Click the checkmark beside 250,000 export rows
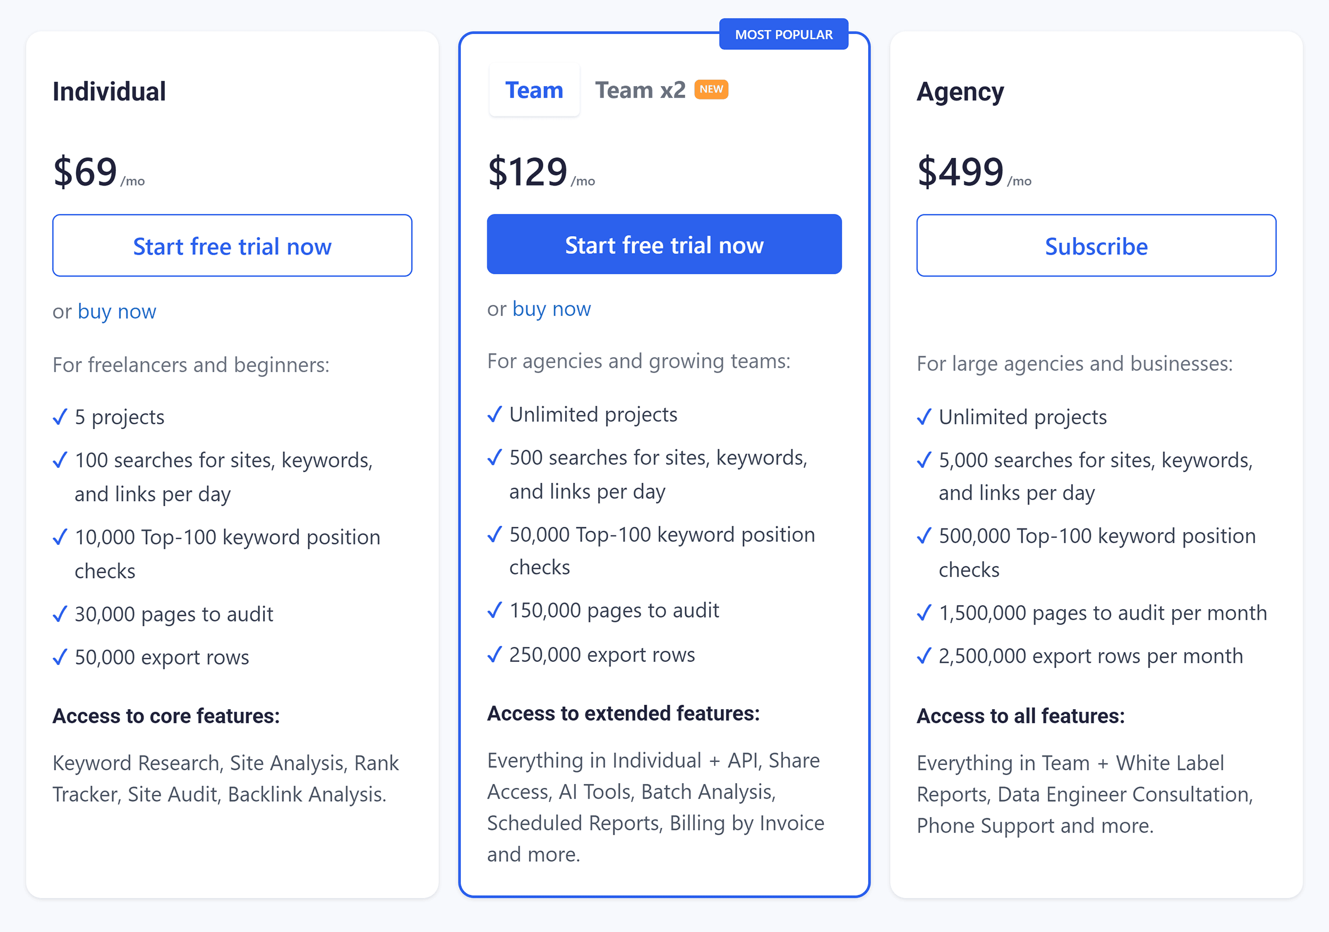The height and width of the screenshot is (932, 1329). (x=495, y=654)
